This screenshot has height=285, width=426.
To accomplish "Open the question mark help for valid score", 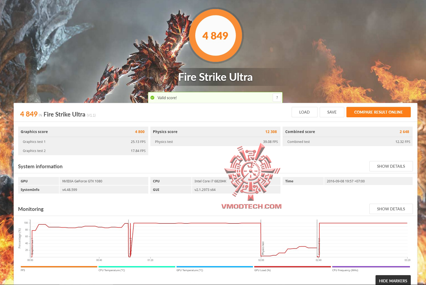I will (277, 98).
